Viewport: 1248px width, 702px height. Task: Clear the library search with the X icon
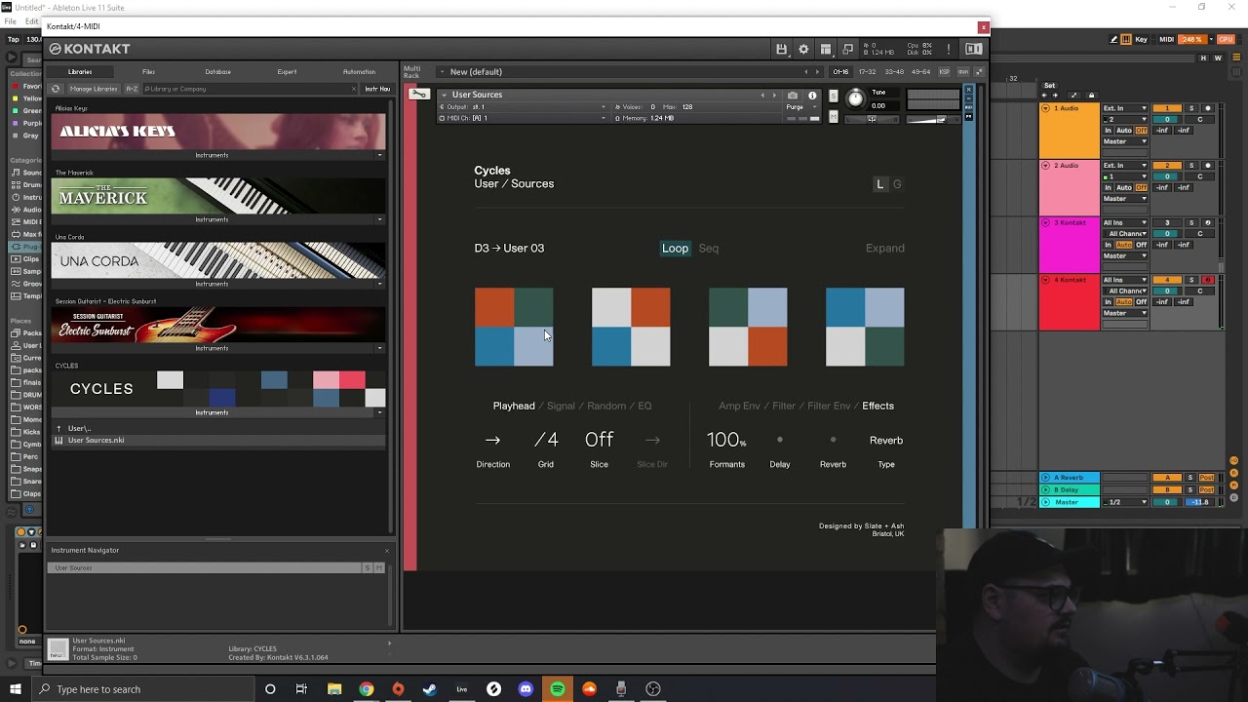pyautogui.click(x=354, y=89)
